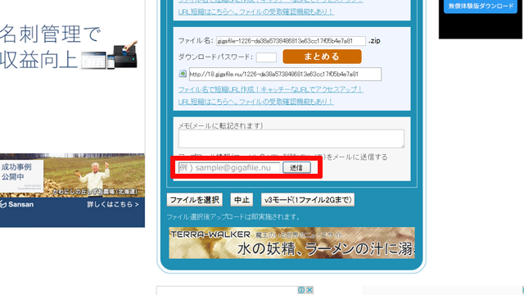Click the green copy icon beside the URL field
524x295 pixels.
(183, 74)
